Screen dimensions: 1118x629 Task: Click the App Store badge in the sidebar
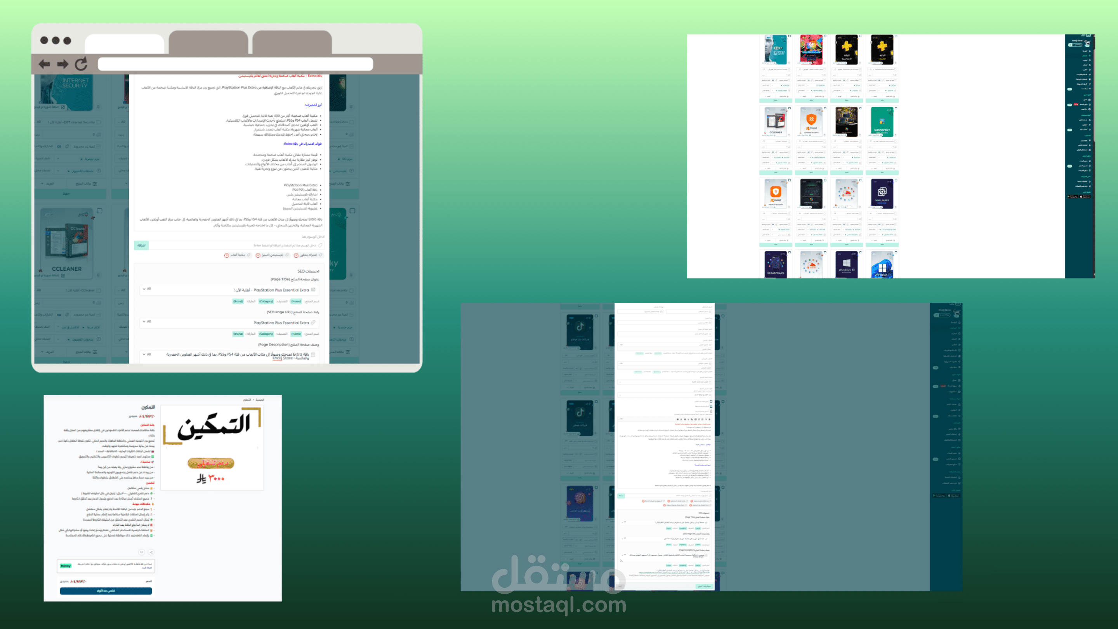pos(1085,196)
